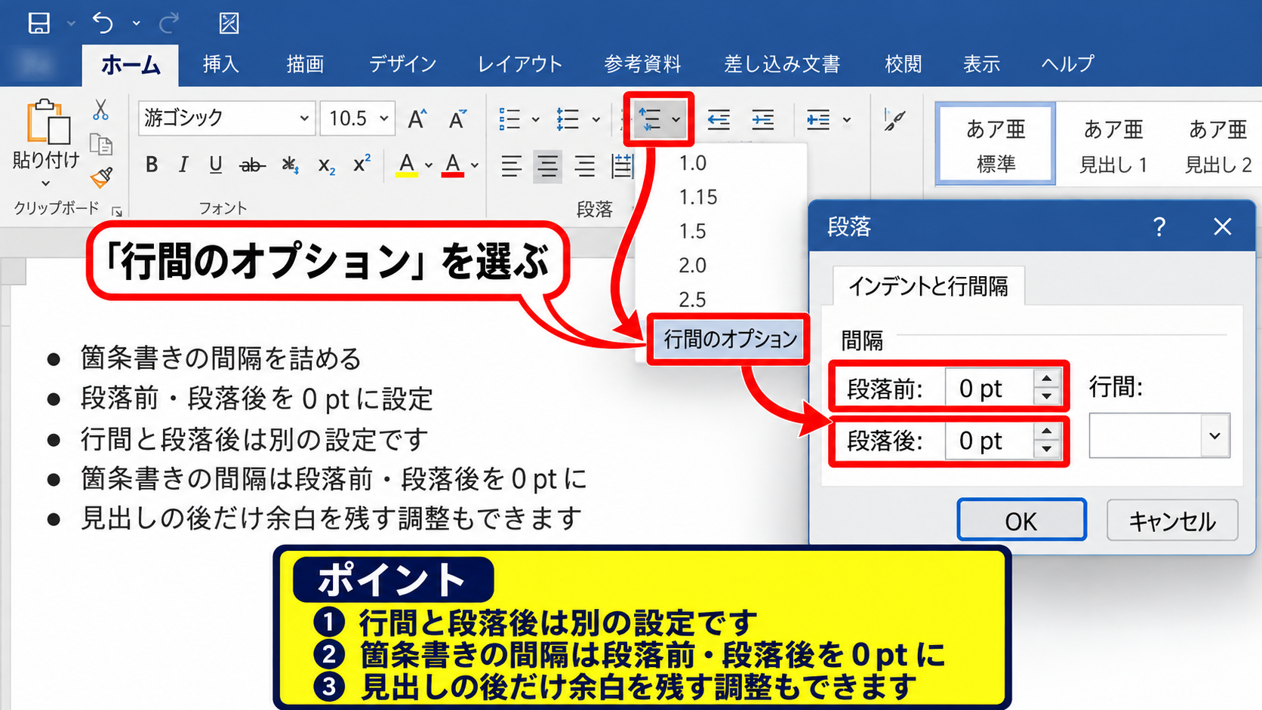
Task: Click the numbered list icon
Action: click(568, 119)
